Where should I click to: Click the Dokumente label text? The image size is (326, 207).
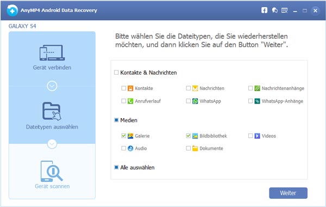[211, 148]
